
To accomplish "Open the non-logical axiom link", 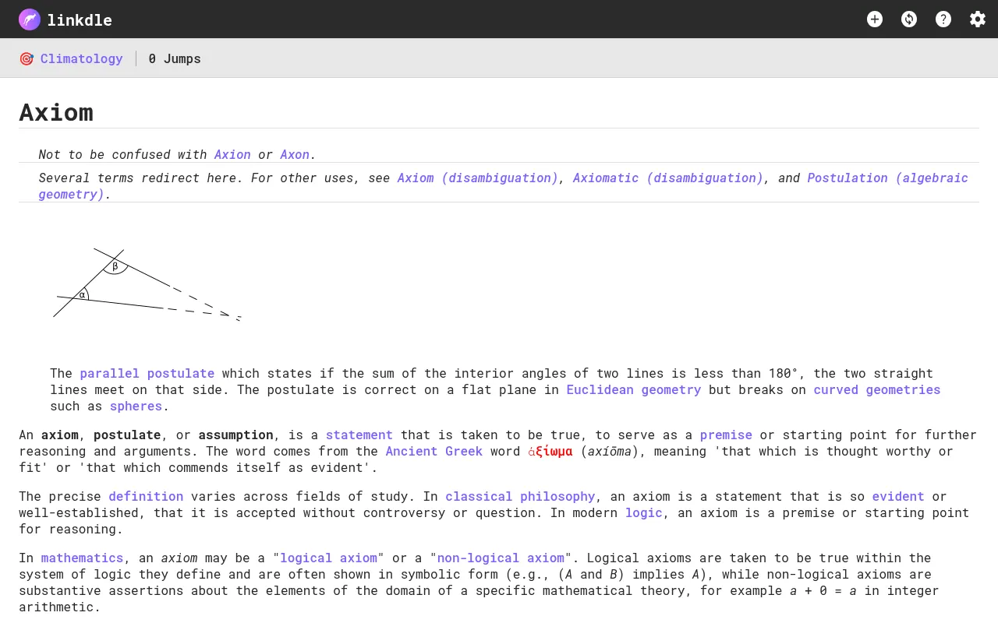I will [x=501, y=558].
